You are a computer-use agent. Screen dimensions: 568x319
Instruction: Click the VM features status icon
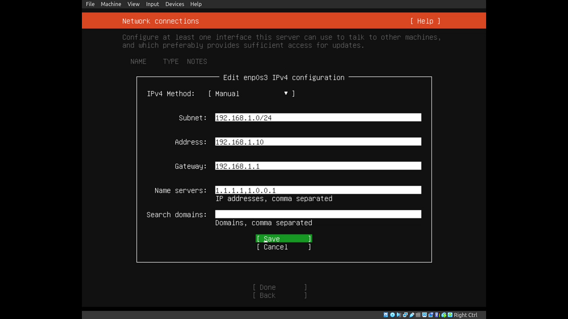click(x=437, y=315)
